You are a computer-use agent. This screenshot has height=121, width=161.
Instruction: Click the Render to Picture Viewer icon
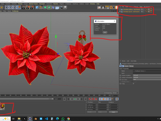pos(28,7)
